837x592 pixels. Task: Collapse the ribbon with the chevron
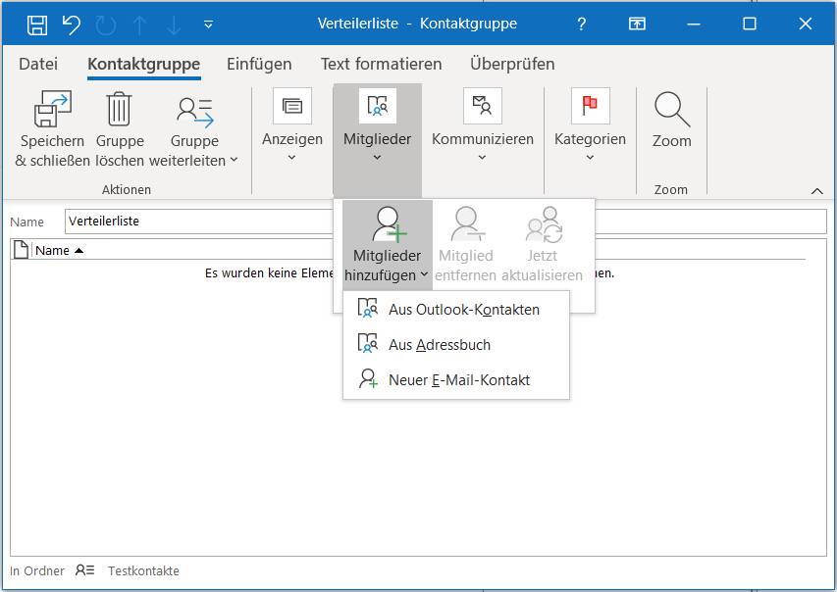pyautogui.click(x=813, y=190)
